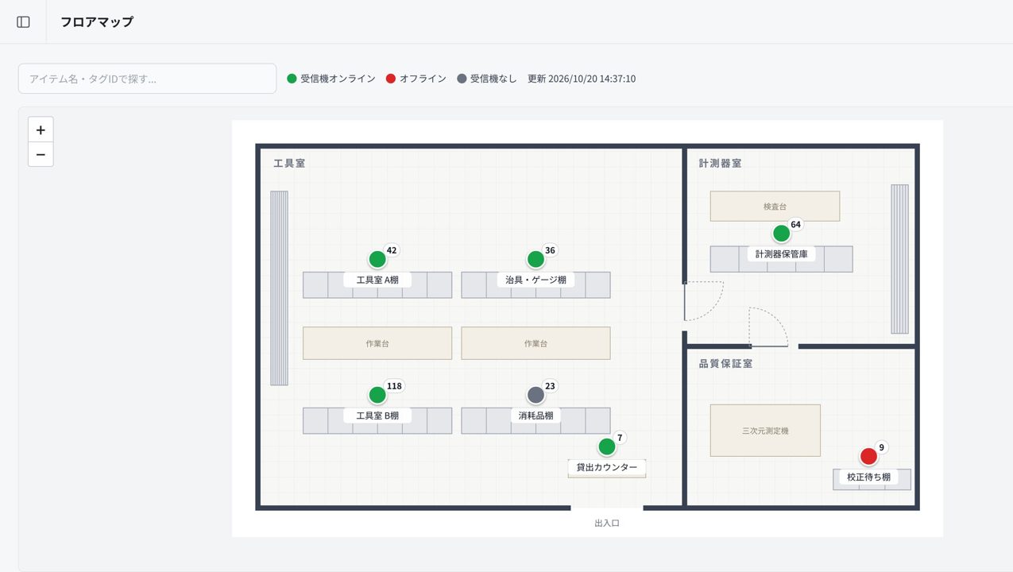Click the 三次元測定機 block on the map
Viewport: 1013px width, 572px height.
click(765, 430)
